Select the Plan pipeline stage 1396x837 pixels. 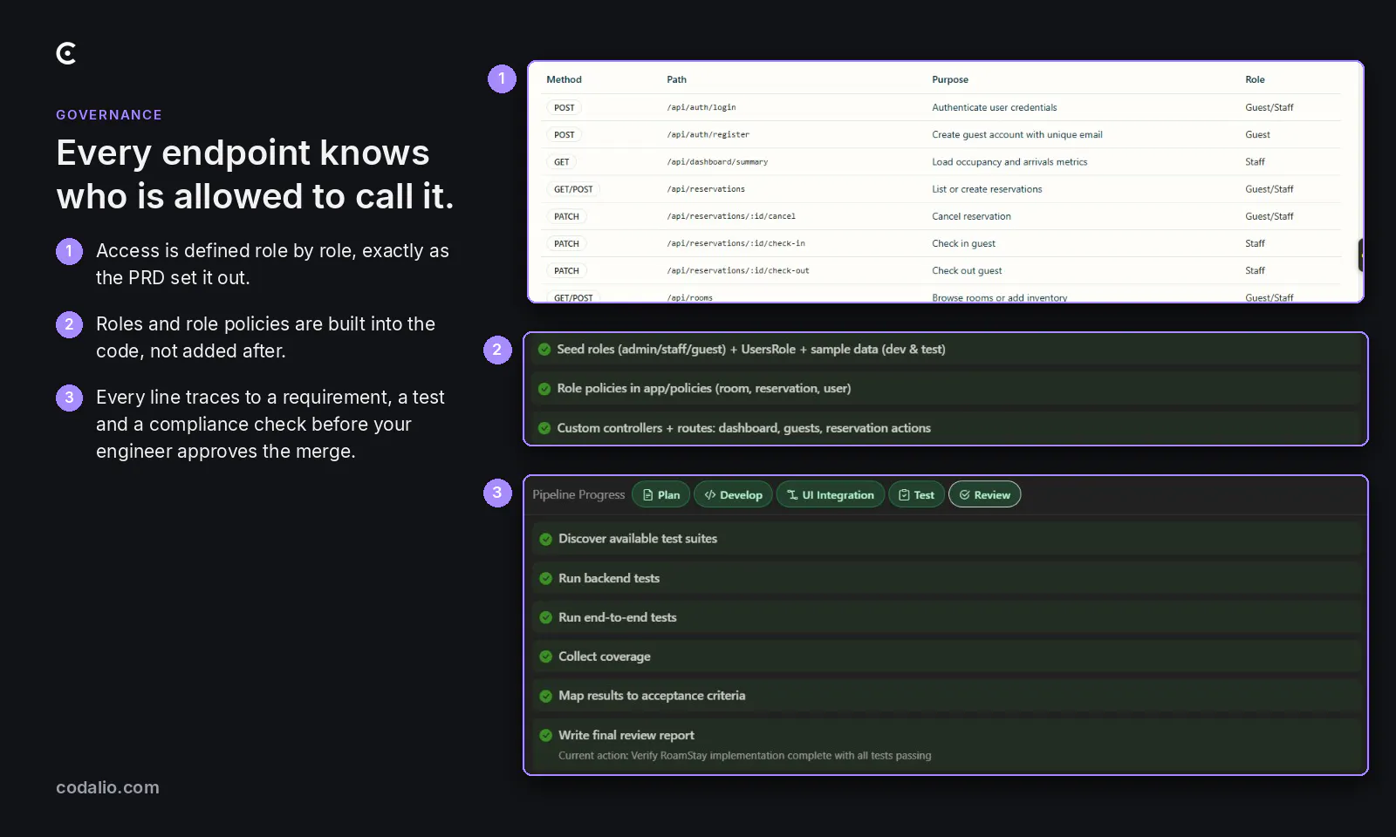point(660,494)
